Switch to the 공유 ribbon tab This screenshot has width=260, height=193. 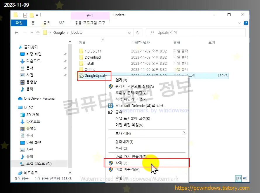coord(46,23)
